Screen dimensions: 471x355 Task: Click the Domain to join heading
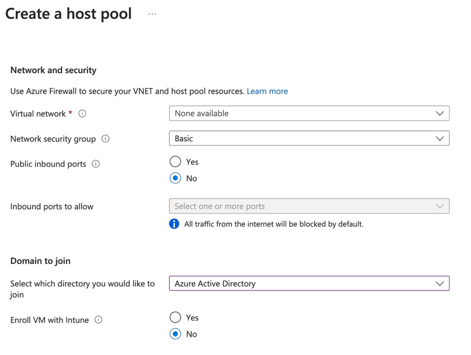pos(41,261)
